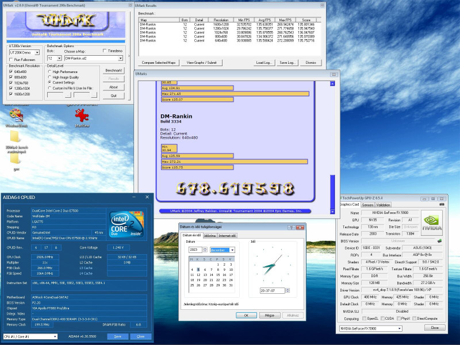This screenshot has height=345, width=460.
Task: Open the december month dropdown
Action: (x=232, y=250)
